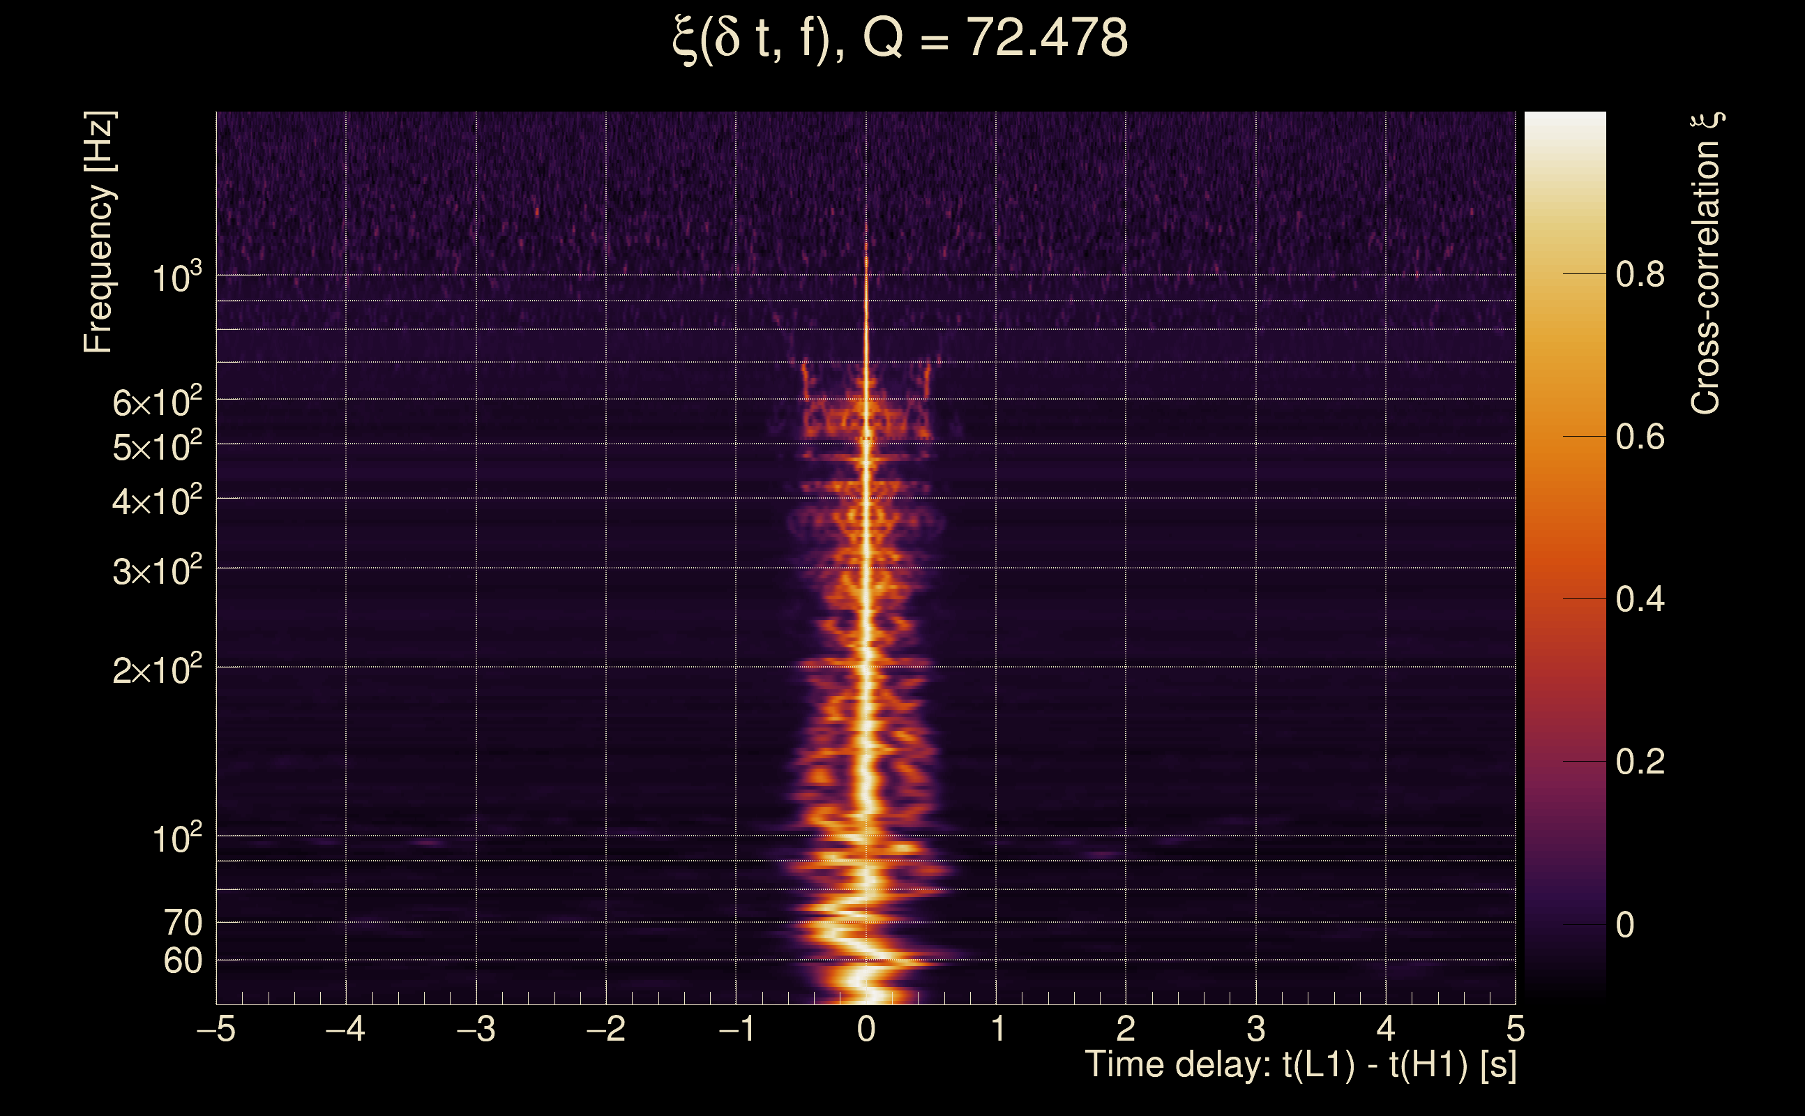Click the 0.4 colorbar tick label
This screenshot has height=1116, width=1805.
click(x=1640, y=599)
